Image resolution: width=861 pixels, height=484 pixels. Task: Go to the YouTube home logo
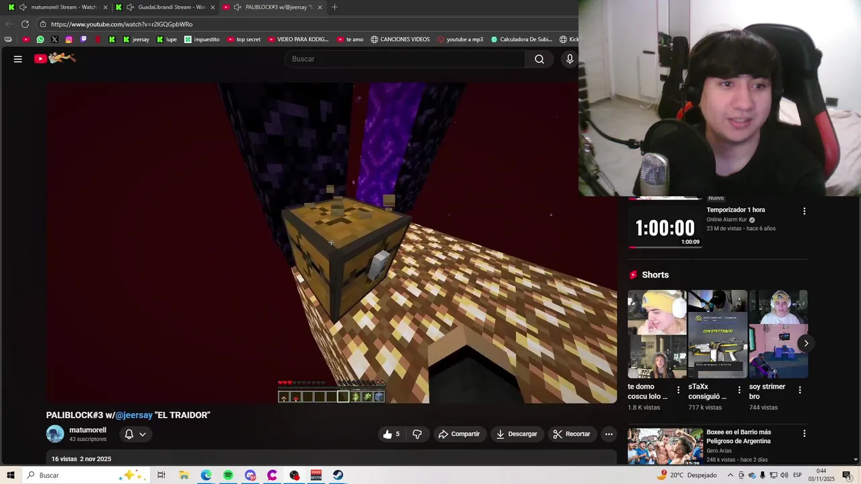pos(55,58)
